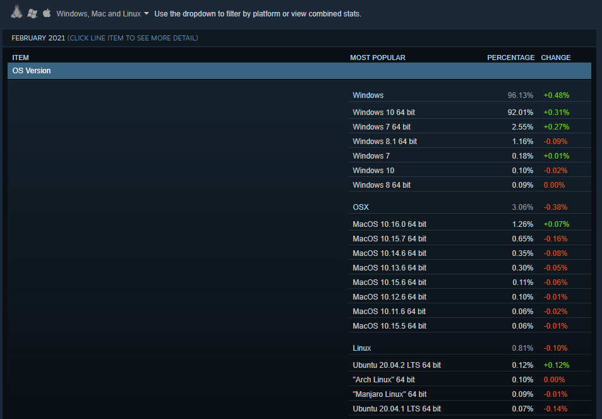
Task: Click the 0.81% Linux percentage
Action: [522, 348]
